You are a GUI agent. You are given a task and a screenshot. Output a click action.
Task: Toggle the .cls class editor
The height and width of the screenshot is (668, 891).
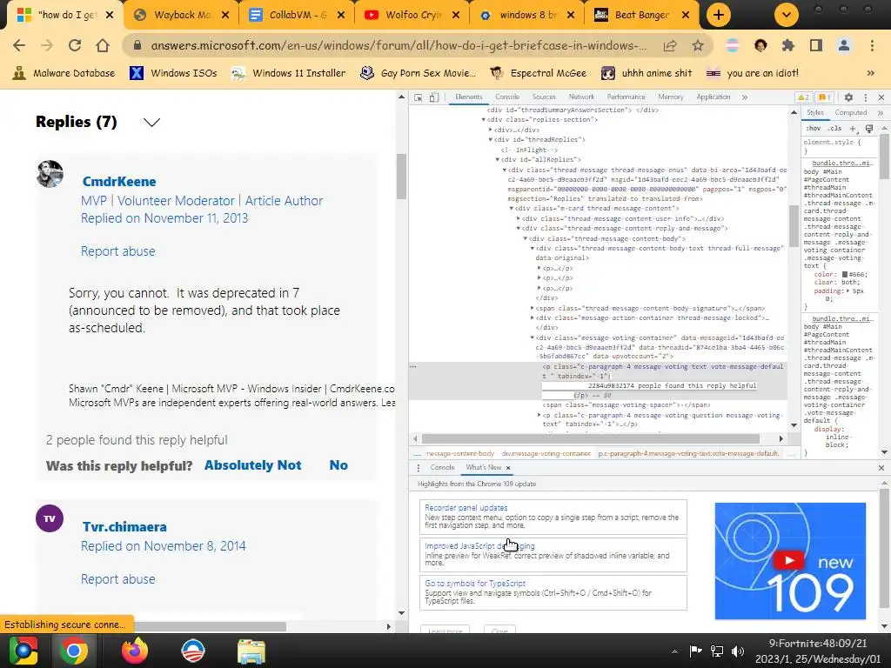pyautogui.click(x=834, y=129)
